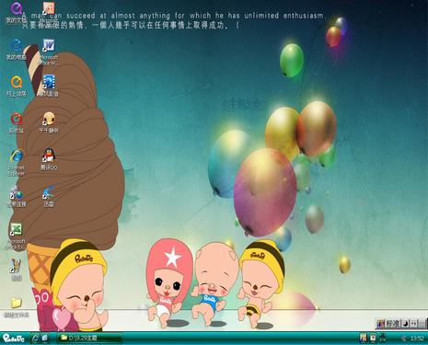Open the My Documents purple Q desktop icon
Image resolution: width=428 pixels, height=345 pixels.
click(x=16, y=12)
